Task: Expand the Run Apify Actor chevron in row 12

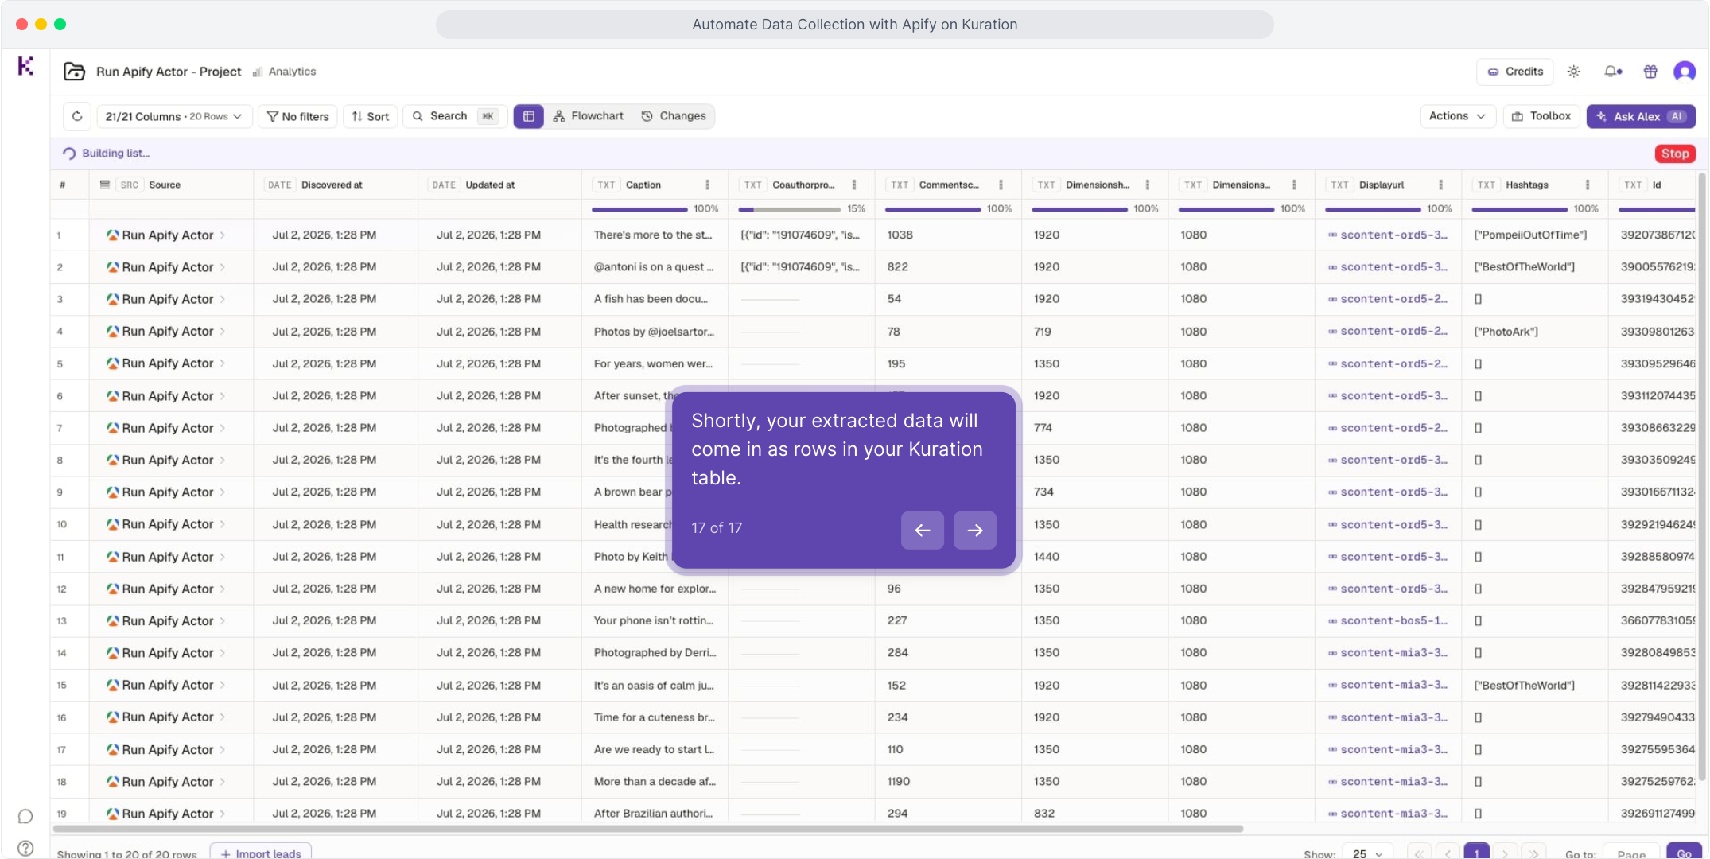Action: pyautogui.click(x=223, y=589)
